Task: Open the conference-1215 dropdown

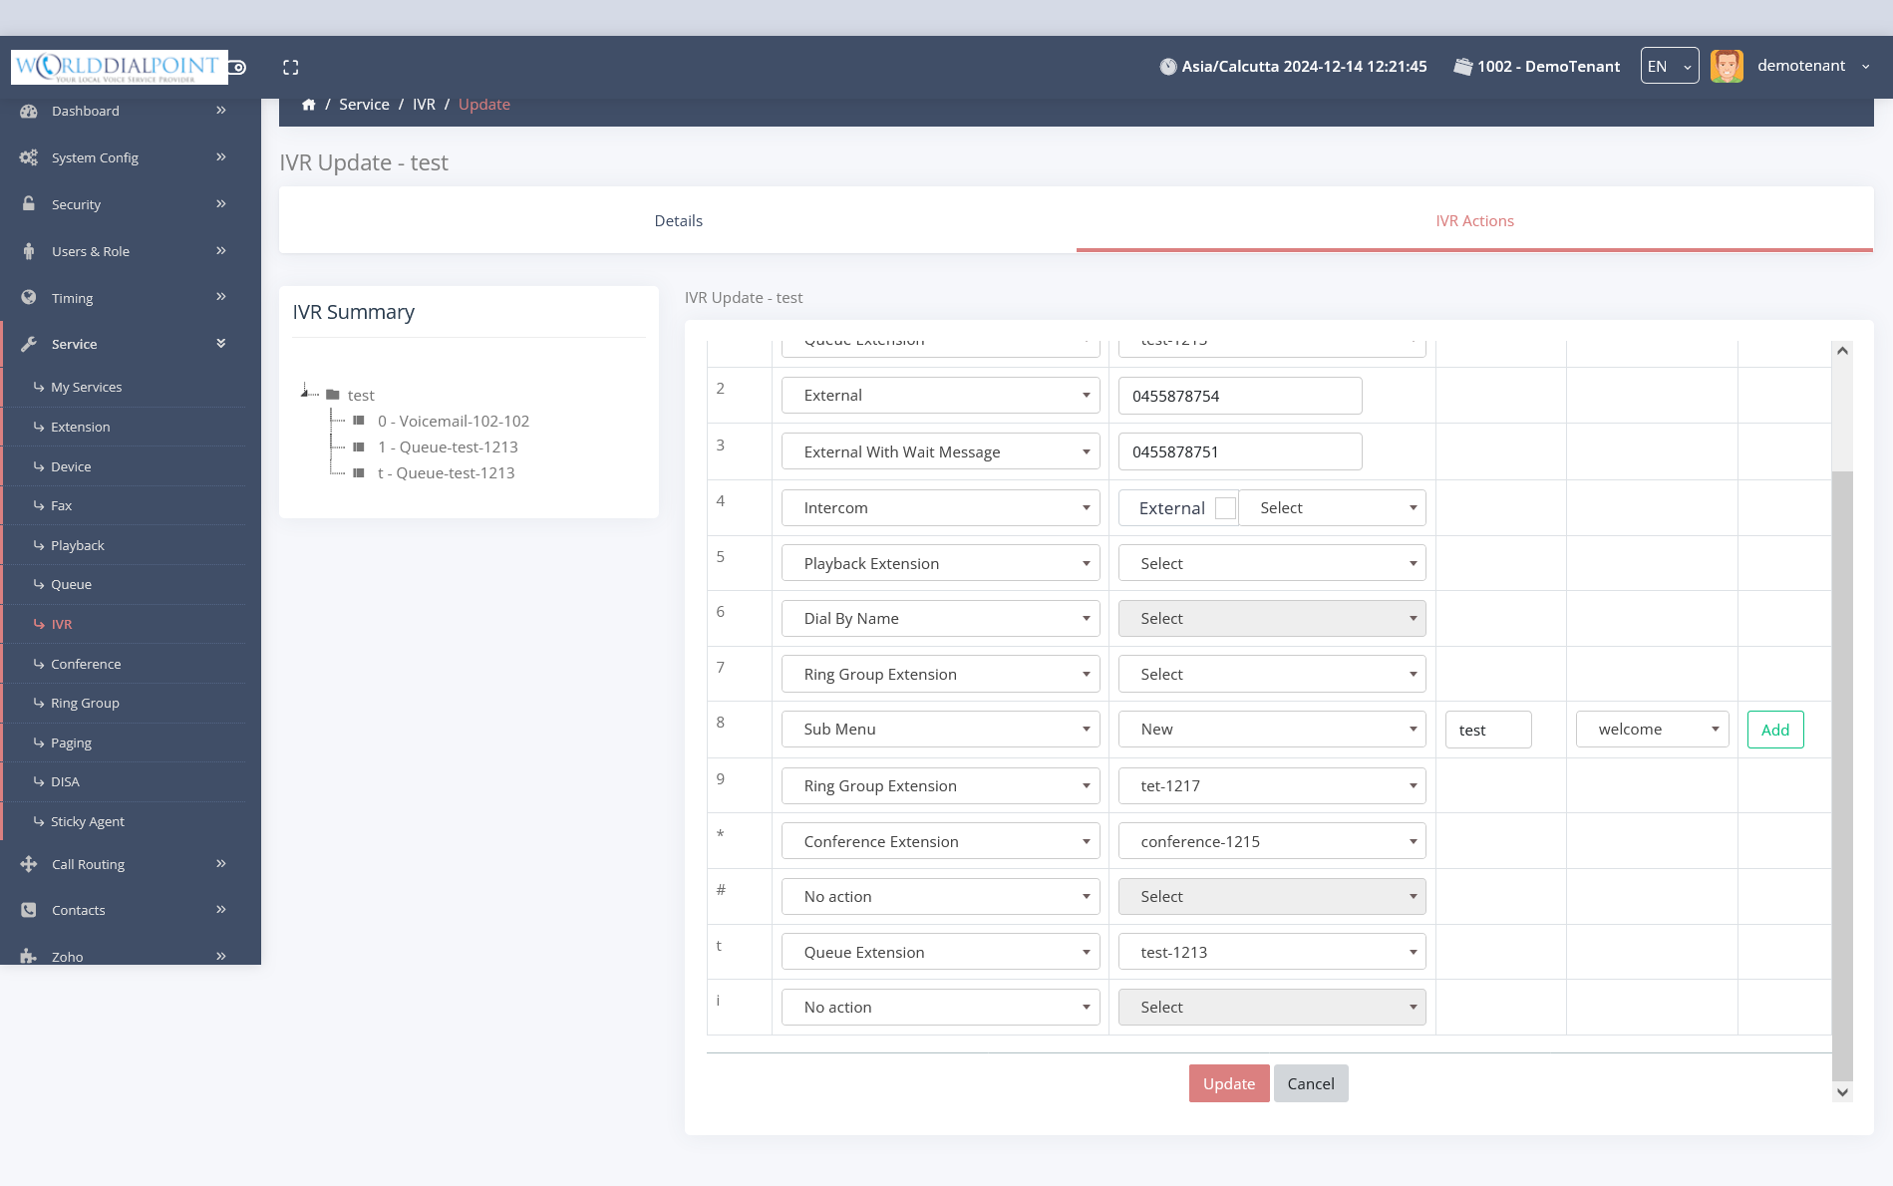Action: pos(1271,841)
